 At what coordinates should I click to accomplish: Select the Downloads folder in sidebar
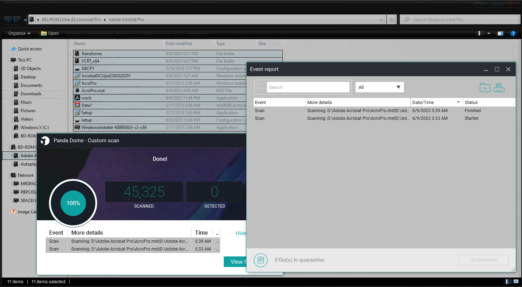31,94
